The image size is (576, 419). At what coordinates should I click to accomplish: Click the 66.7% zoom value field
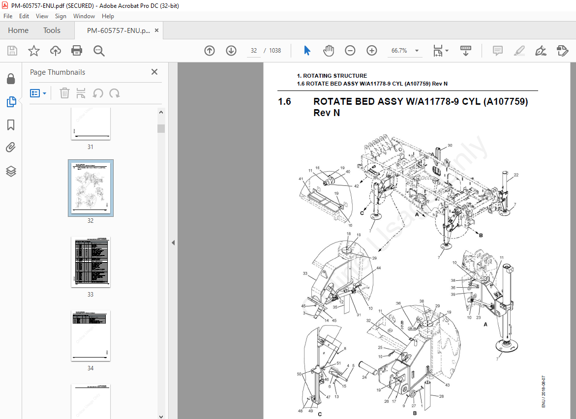click(399, 51)
